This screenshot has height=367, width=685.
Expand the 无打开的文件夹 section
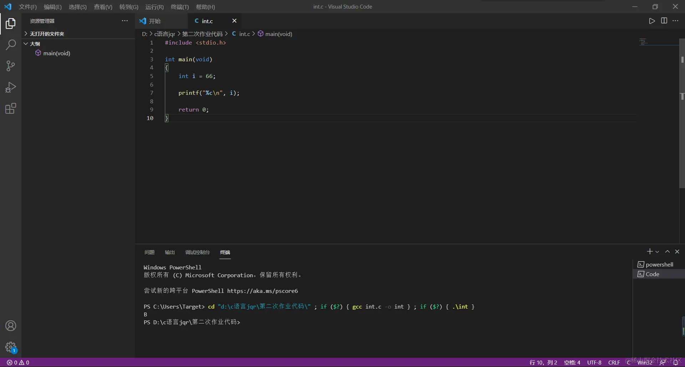[78, 34]
